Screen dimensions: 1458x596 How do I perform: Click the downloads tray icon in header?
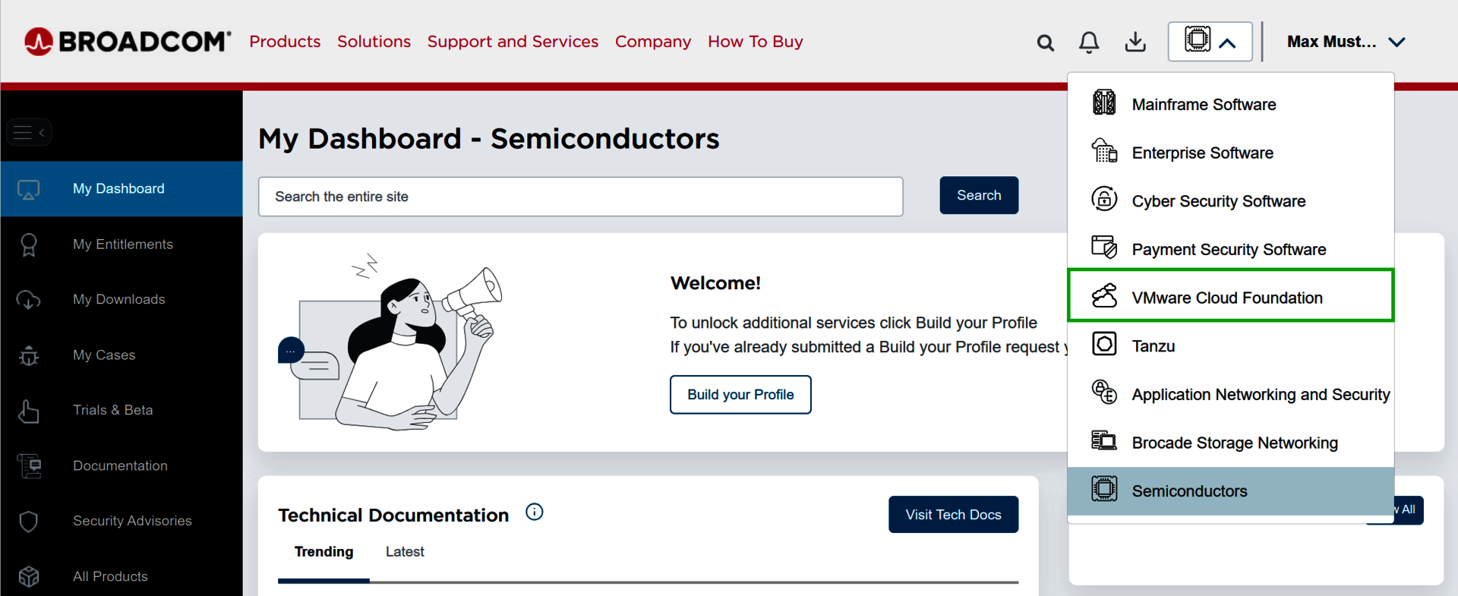pyautogui.click(x=1135, y=43)
